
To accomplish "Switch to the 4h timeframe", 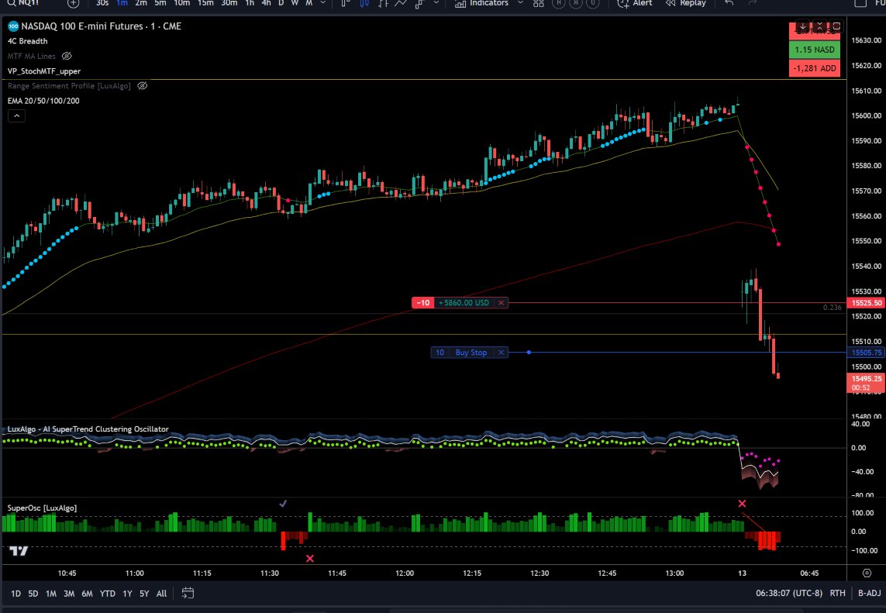I will click(x=266, y=3).
